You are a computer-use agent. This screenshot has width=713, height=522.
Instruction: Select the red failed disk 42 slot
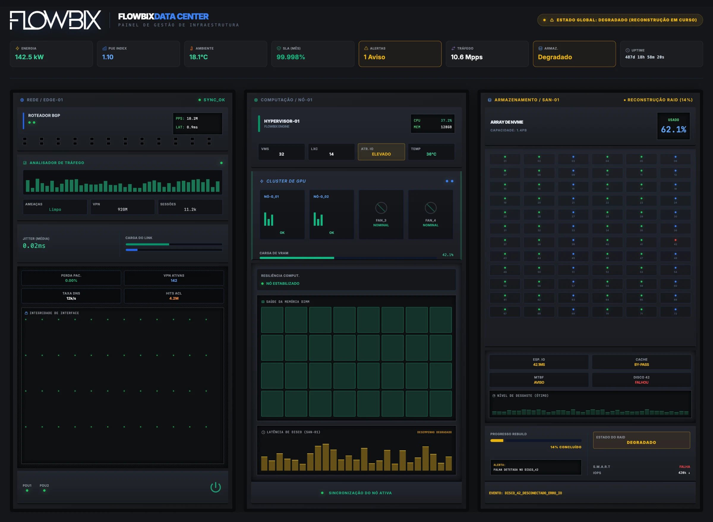pos(675,242)
